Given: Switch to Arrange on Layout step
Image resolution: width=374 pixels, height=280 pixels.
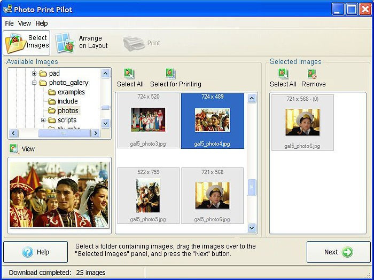Looking at the screenshot, I should 82,42.
